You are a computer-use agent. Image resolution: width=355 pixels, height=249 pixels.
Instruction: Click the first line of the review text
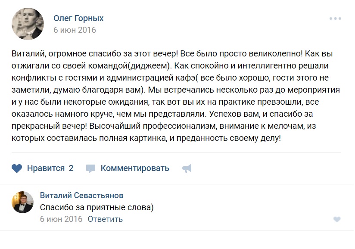click(x=172, y=54)
